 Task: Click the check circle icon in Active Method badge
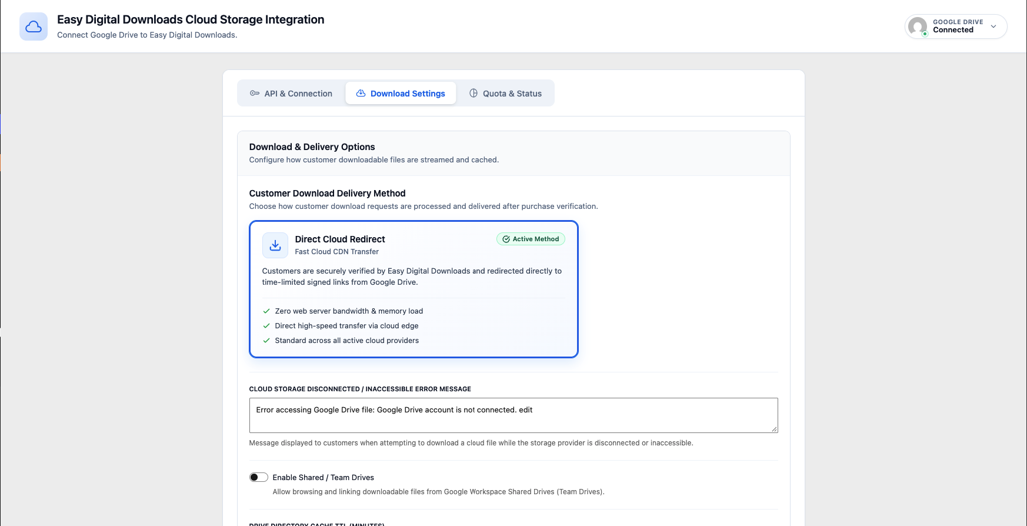[x=506, y=239]
